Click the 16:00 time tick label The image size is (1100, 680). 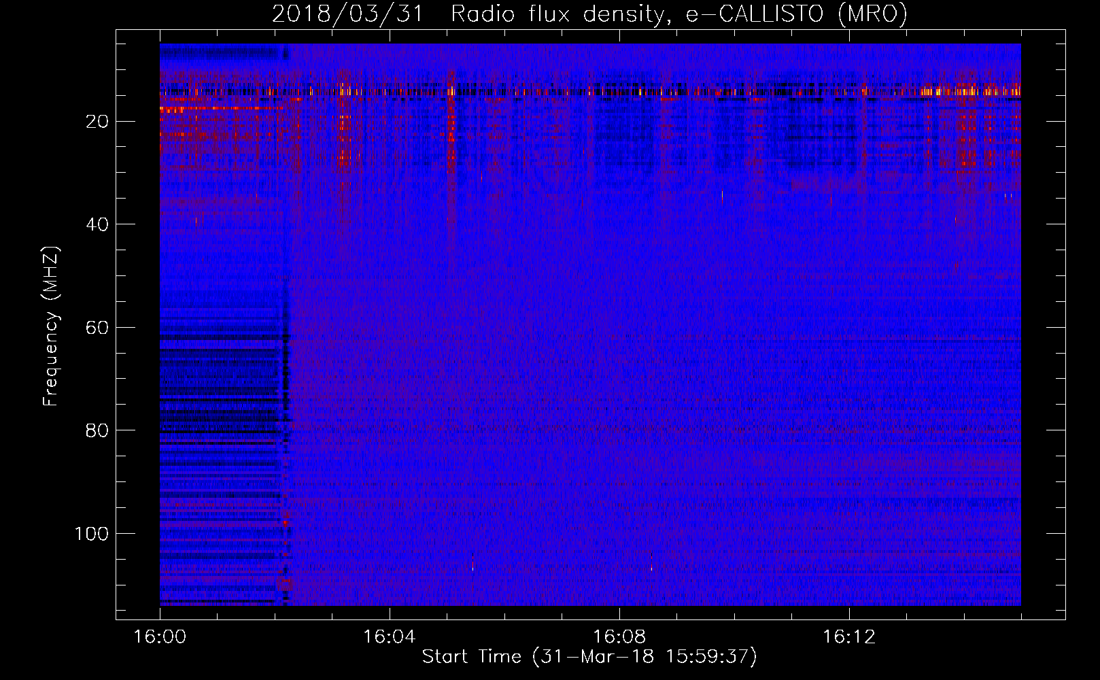pos(160,637)
